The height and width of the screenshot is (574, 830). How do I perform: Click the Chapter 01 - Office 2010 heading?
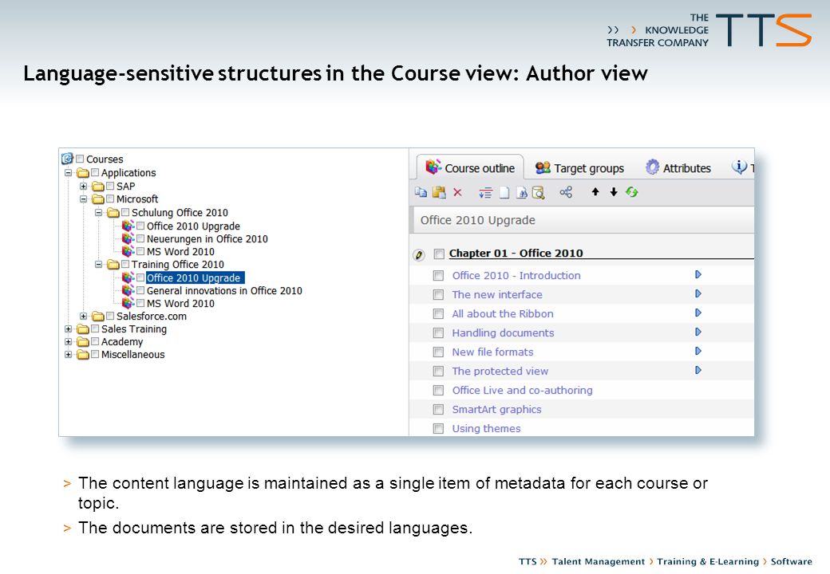click(516, 254)
